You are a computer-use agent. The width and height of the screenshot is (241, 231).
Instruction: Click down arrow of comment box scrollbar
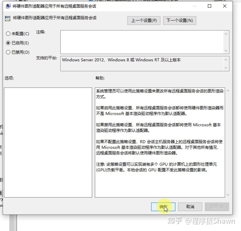(x=226, y=51)
